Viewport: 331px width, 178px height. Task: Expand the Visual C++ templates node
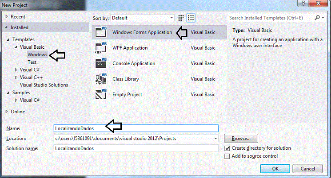16,77
